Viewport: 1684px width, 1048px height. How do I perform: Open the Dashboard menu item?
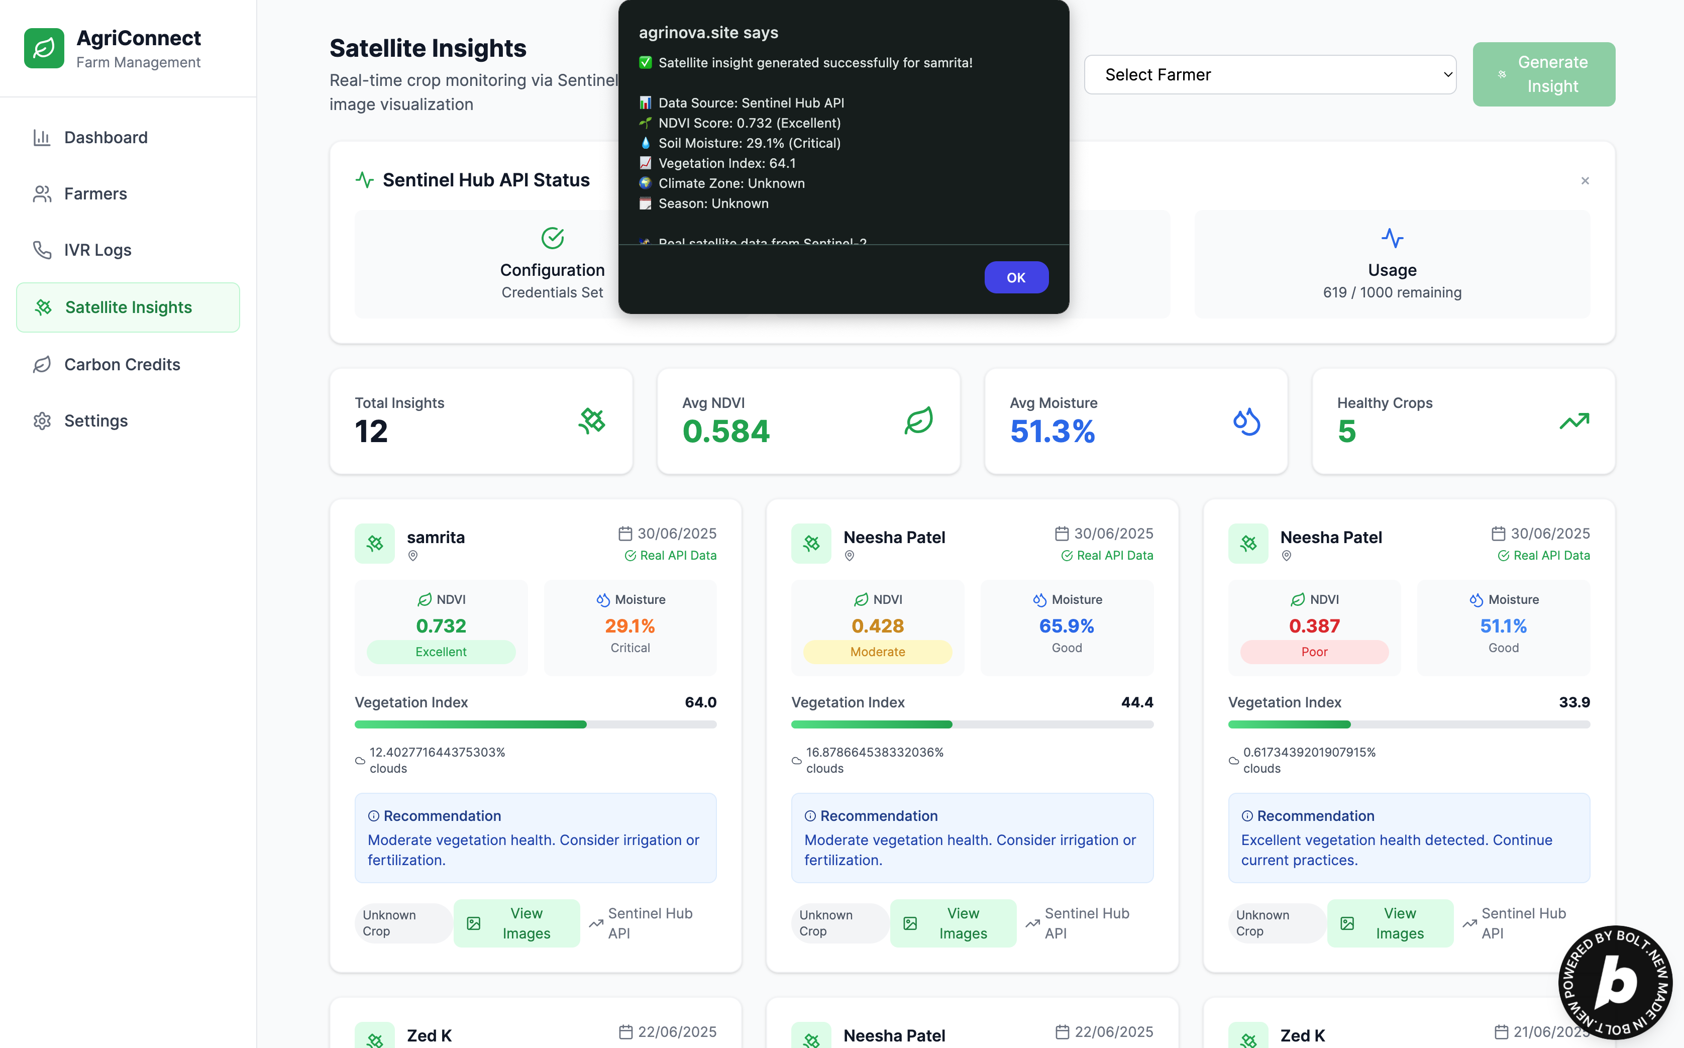(106, 137)
